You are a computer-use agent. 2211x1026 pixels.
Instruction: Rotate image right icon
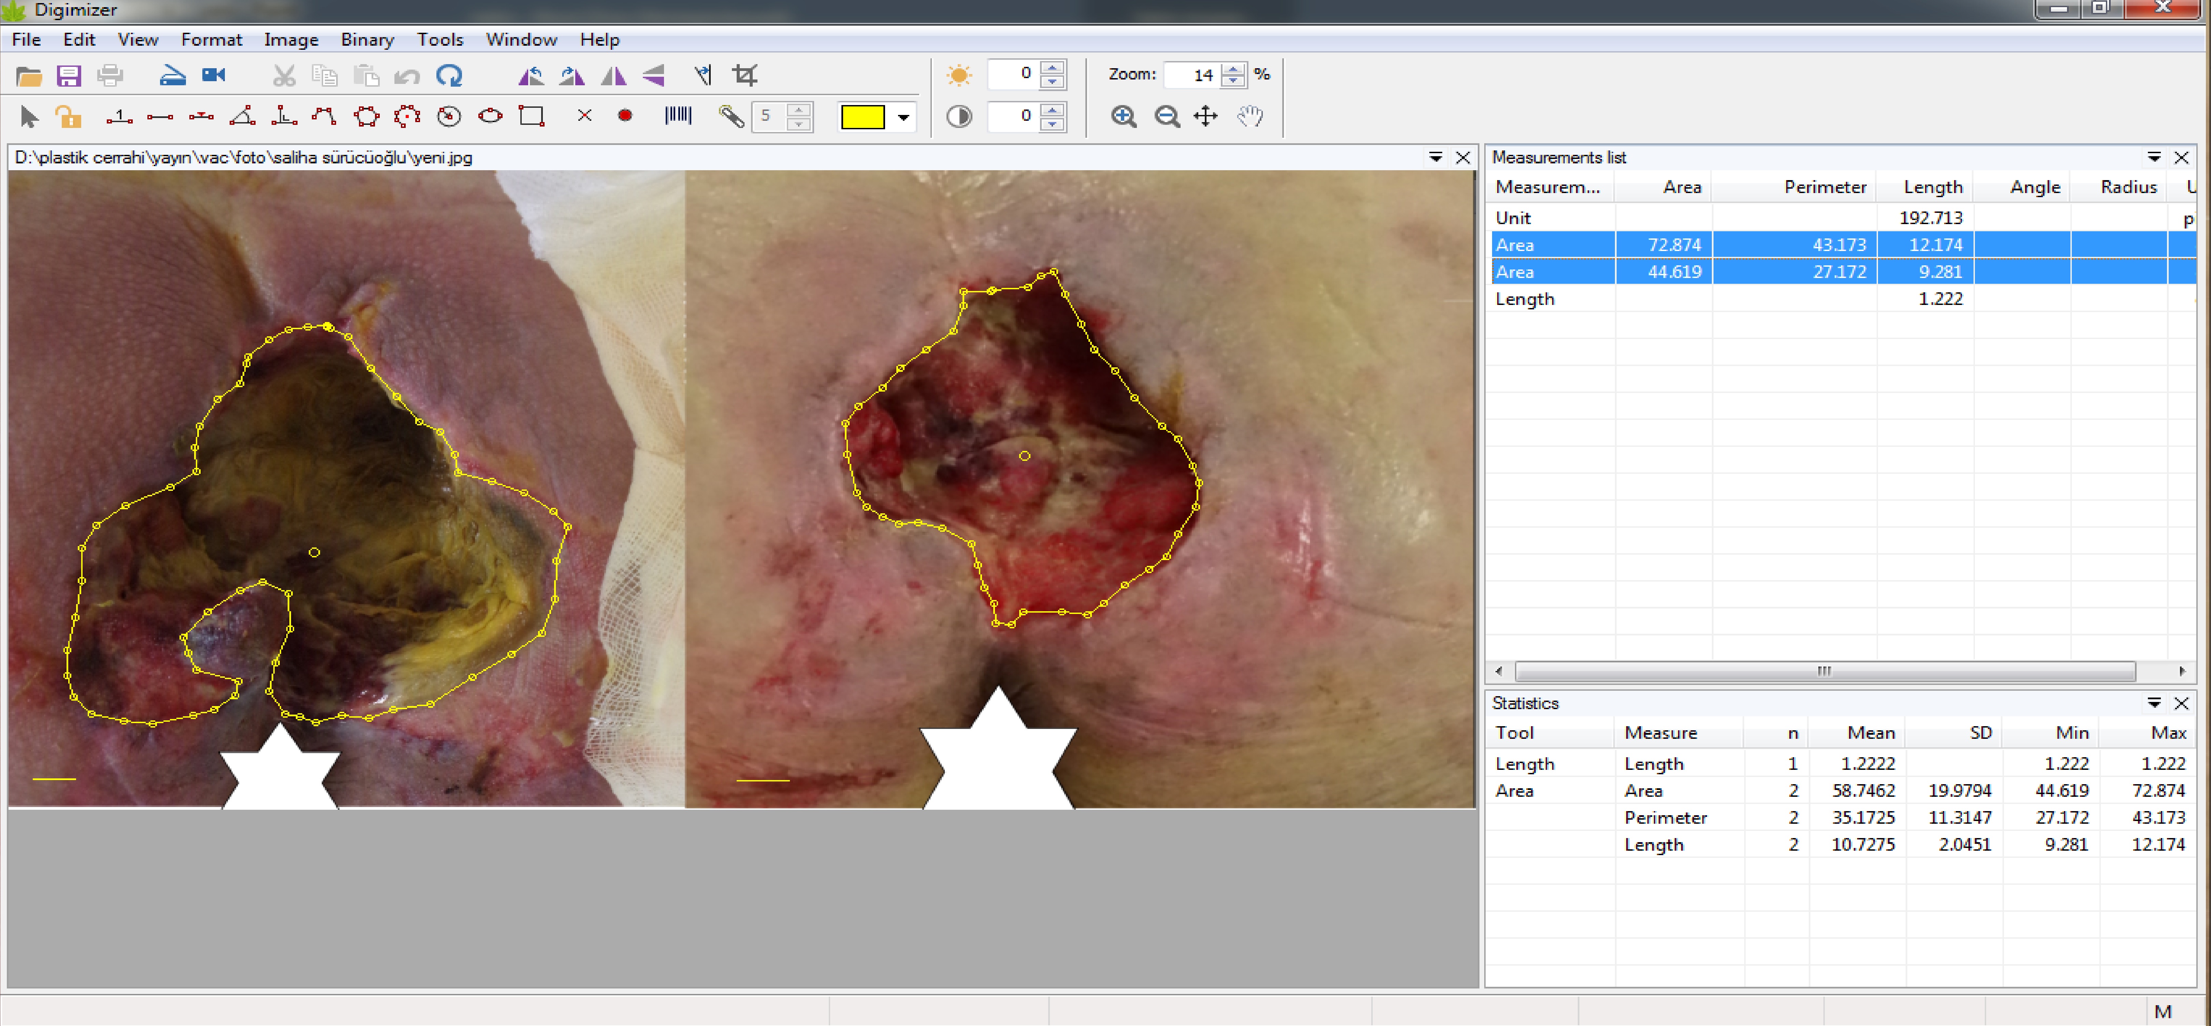[572, 76]
